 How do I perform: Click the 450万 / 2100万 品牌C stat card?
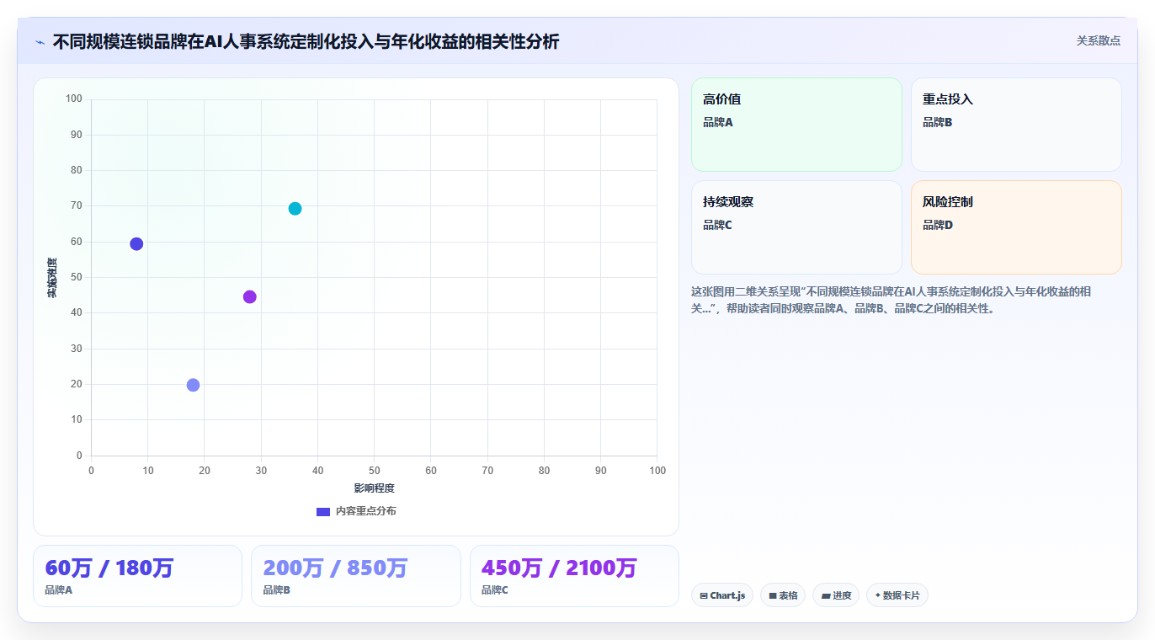(x=574, y=576)
